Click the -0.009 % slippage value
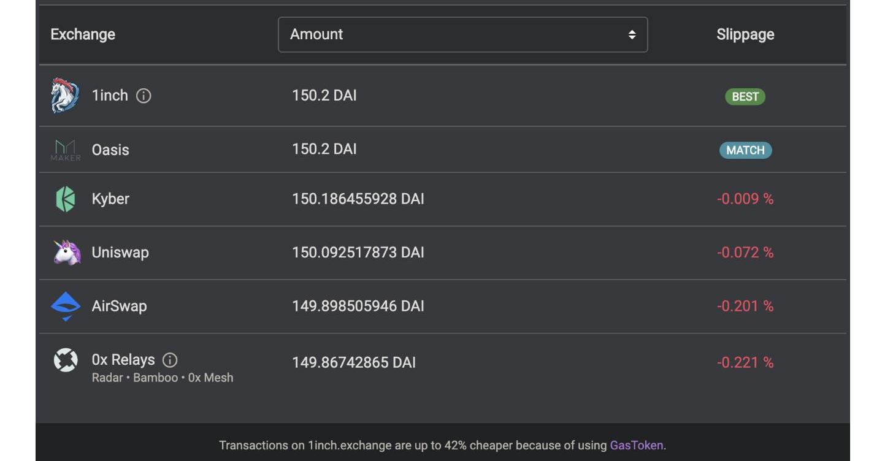Screen dimensions: 882x461 click(745, 199)
